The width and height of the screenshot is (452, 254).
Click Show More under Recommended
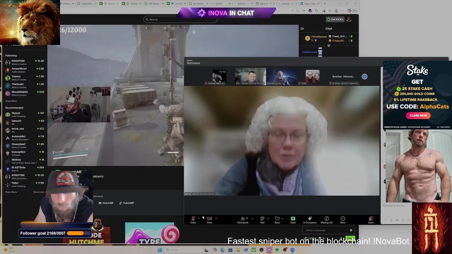11,192
